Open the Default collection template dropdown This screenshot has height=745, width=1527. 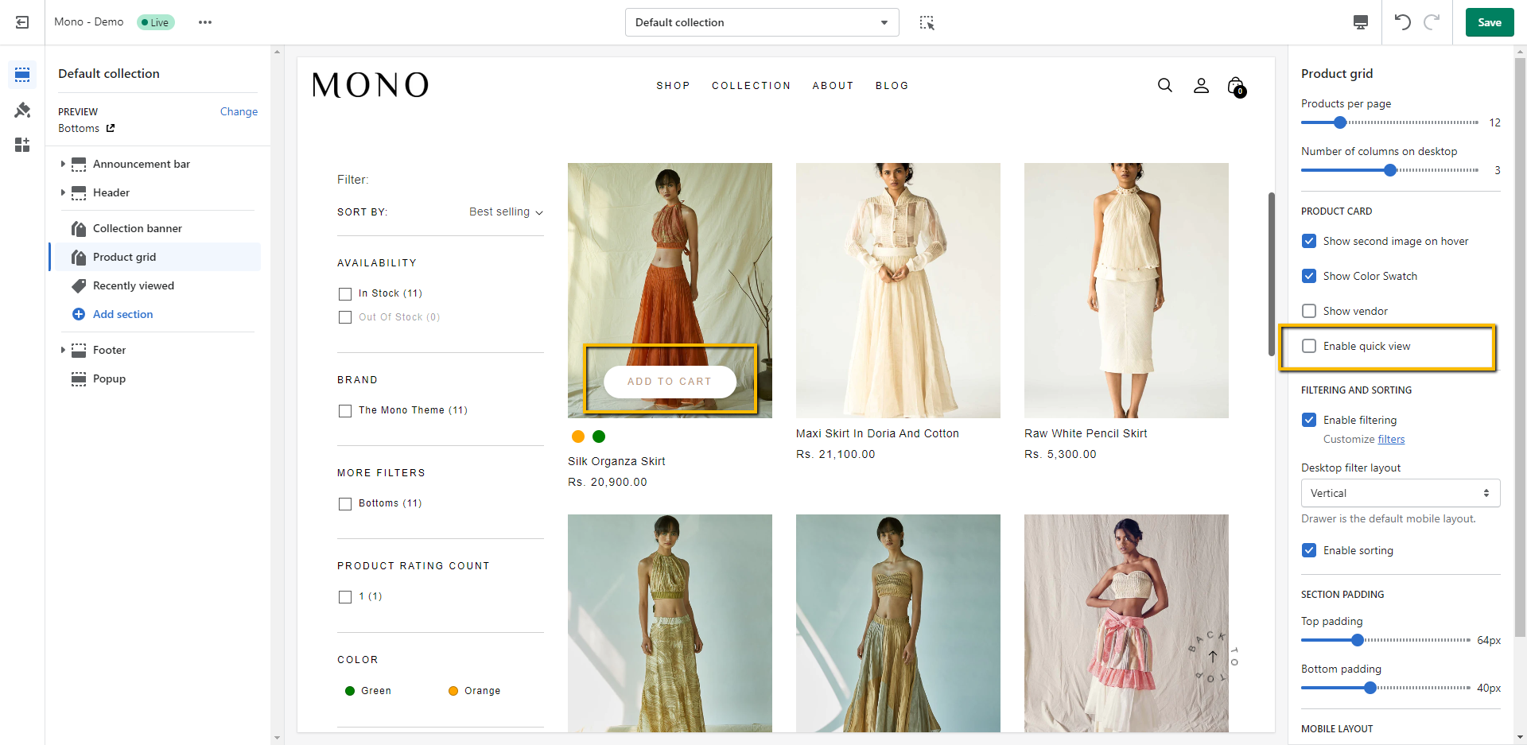click(x=762, y=22)
